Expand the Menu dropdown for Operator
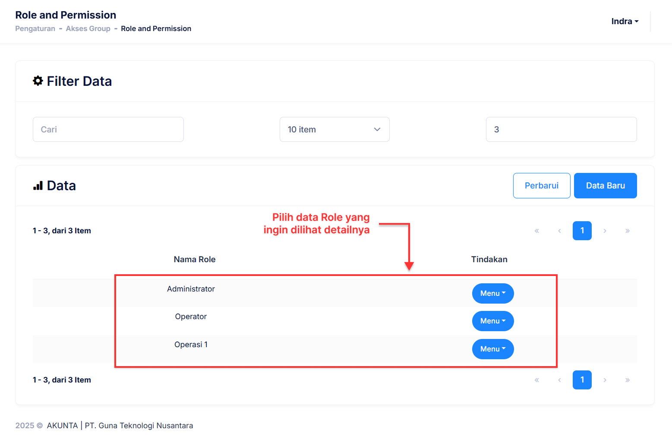This screenshot has width=672, height=439. pos(492,321)
